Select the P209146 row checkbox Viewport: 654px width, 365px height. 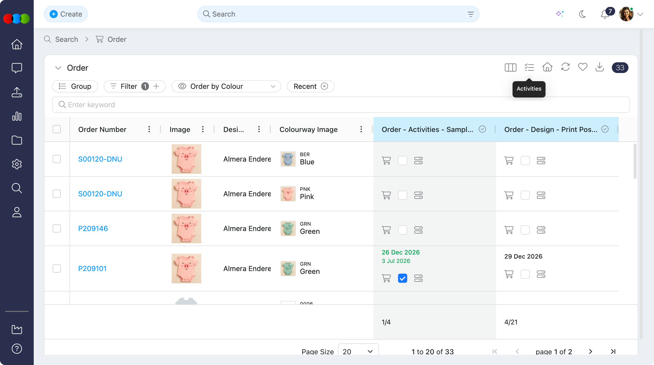pyautogui.click(x=57, y=228)
